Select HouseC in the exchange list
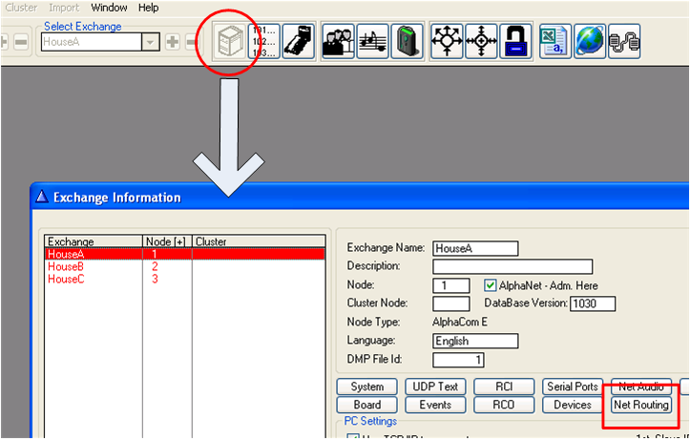690x439 pixels. click(66, 280)
